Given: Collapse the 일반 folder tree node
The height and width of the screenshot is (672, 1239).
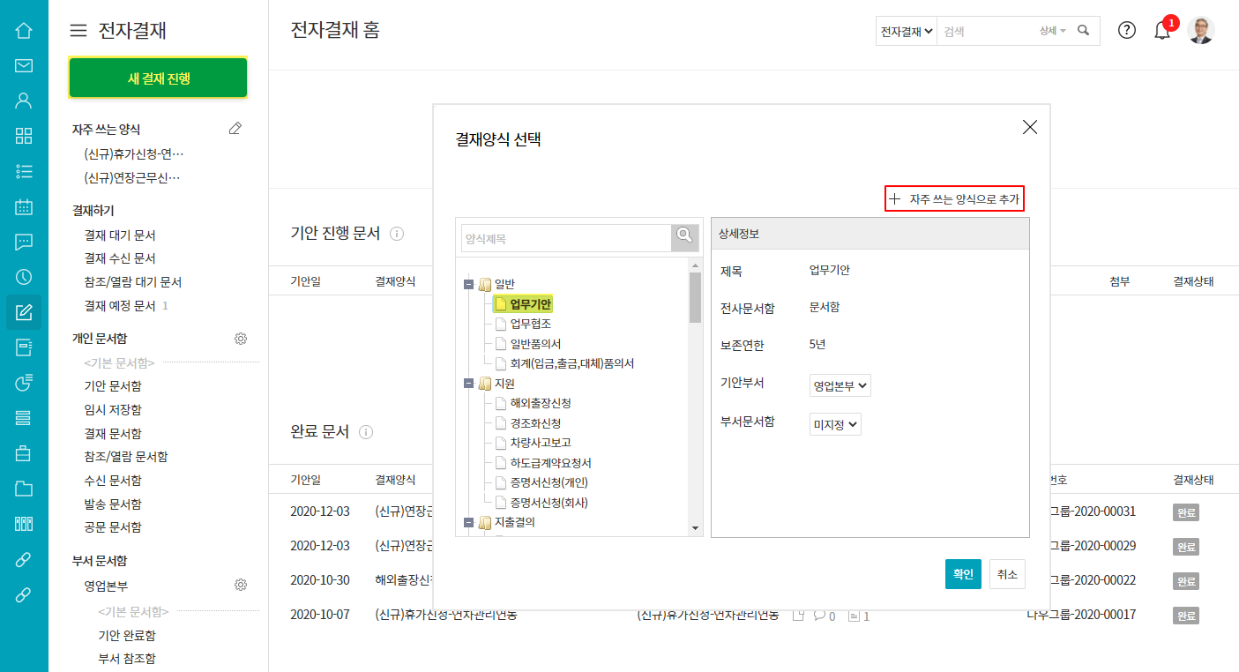Looking at the screenshot, I should (x=467, y=284).
